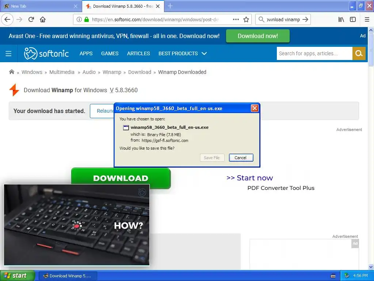
Task: Click the page vertical scrollbar thumb
Action: [x=371, y=50]
